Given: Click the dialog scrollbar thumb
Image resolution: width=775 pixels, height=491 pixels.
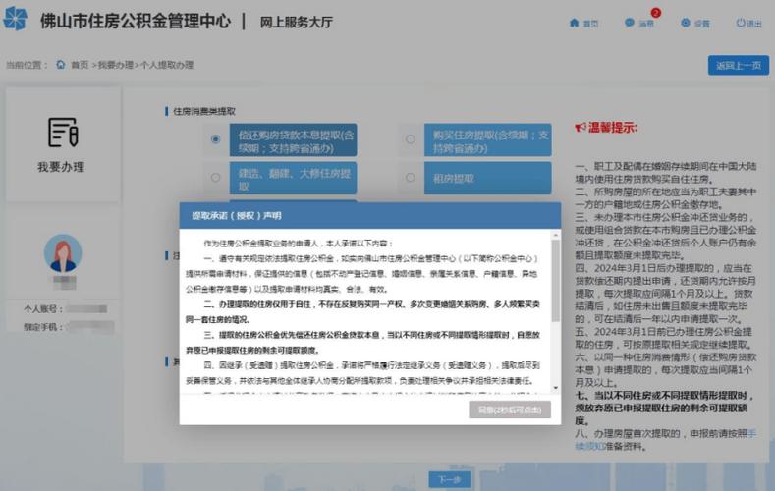Looking at the screenshot, I should click(556, 281).
